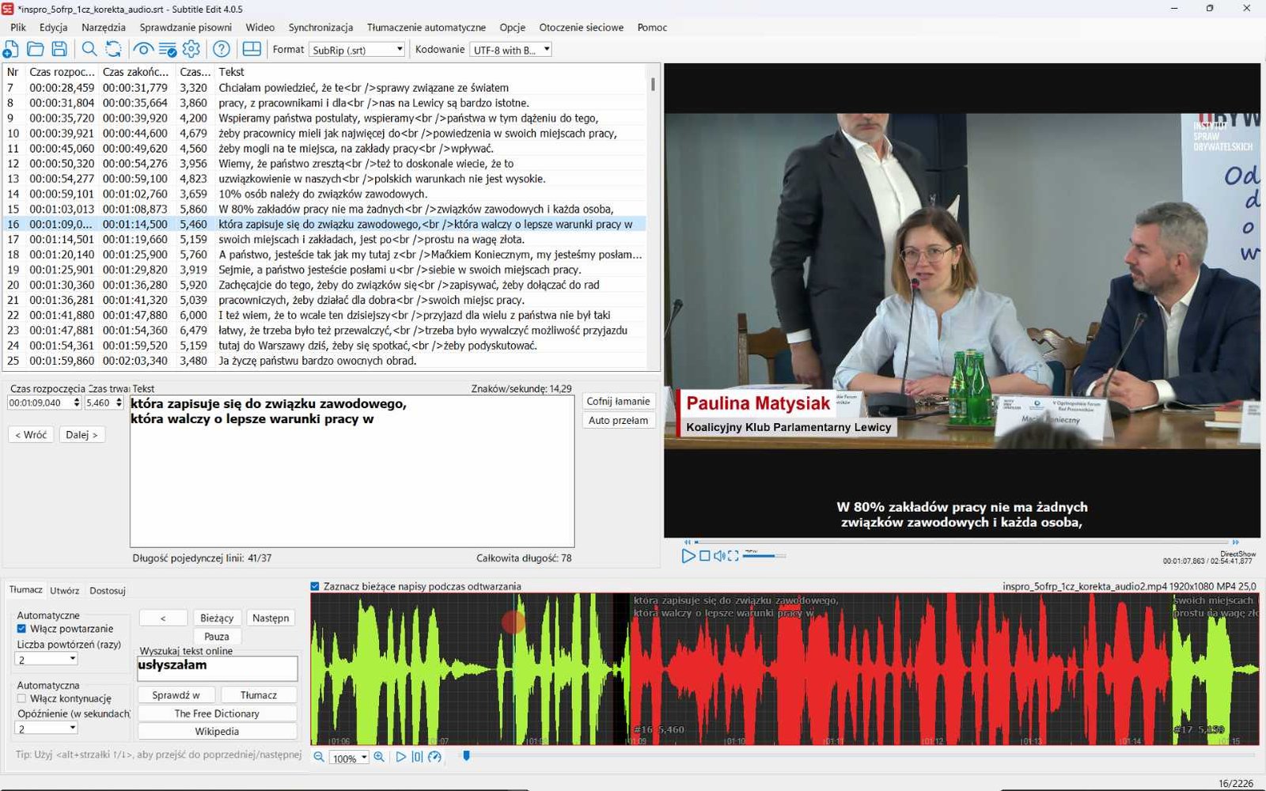Click the 'Cofnij łamanie' button
1266x791 pixels.
coord(618,401)
